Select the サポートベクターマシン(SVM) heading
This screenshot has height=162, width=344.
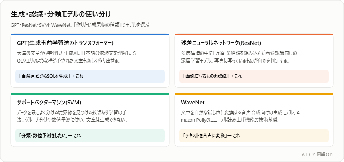(x=49, y=102)
